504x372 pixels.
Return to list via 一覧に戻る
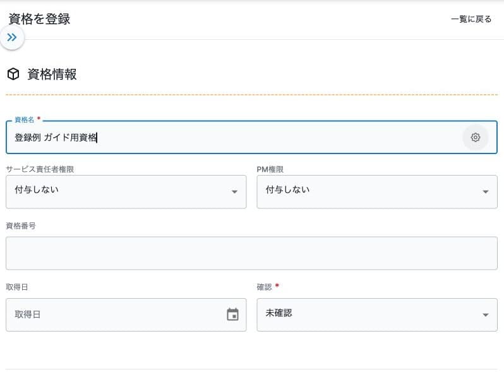(471, 20)
